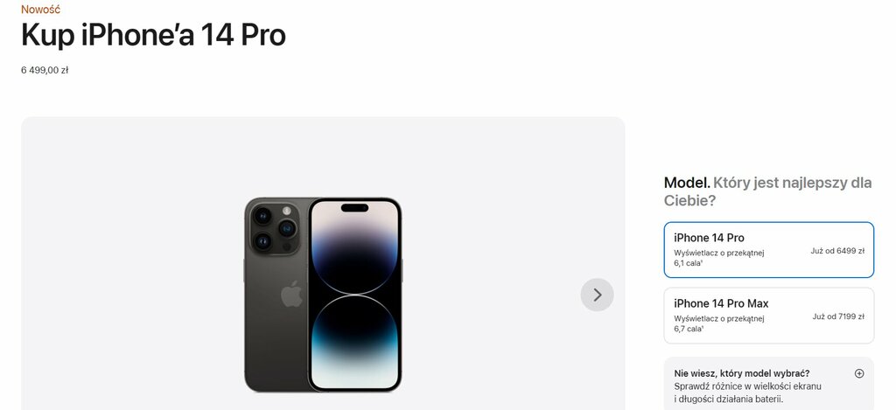Click the "Kup iPhone'a 14 Pro" heading
The width and height of the screenshot is (896, 410).
[153, 35]
